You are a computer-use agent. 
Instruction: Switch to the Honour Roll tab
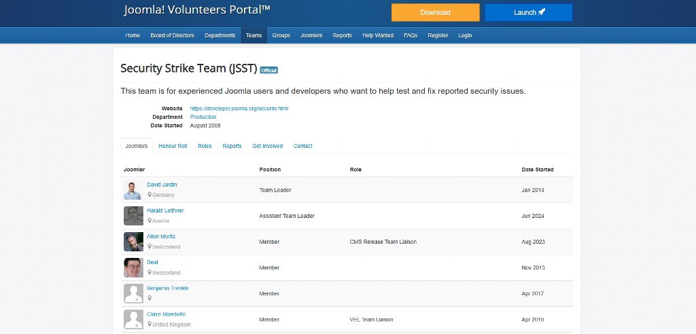[173, 146]
